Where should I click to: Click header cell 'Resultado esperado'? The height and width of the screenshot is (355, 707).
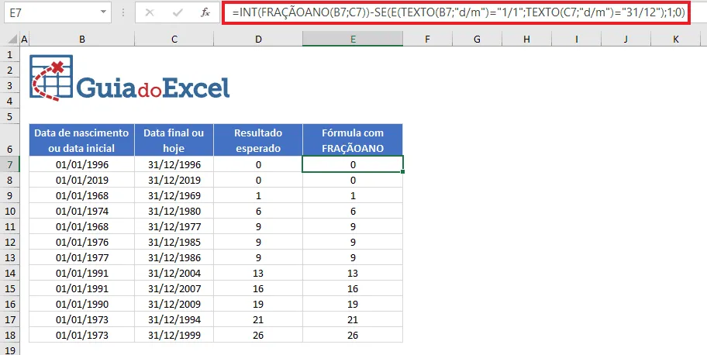pyautogui.click(x=258, y=140)
